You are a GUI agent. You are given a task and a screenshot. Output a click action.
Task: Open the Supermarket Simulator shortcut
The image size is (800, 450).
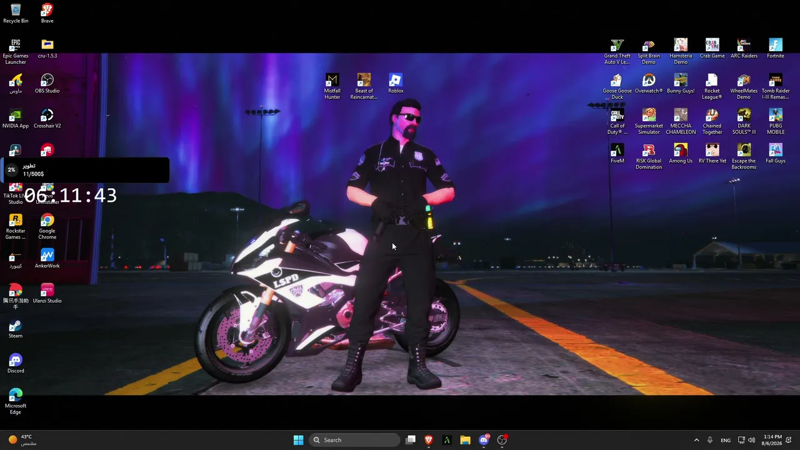click(x=649, y=121)
